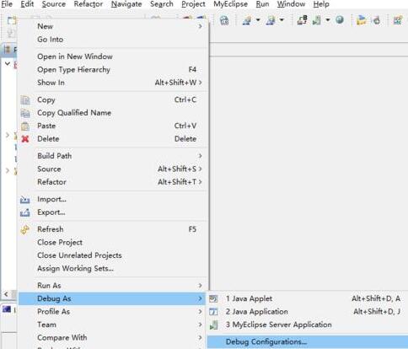Collapse the top project tree node
This screenshot has height=349, width=408.
pos(8,64)
